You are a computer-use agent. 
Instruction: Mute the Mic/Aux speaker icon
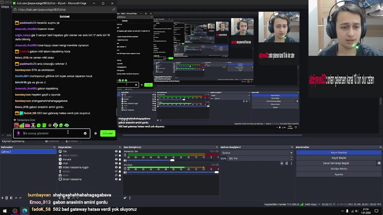click(125, 172)
